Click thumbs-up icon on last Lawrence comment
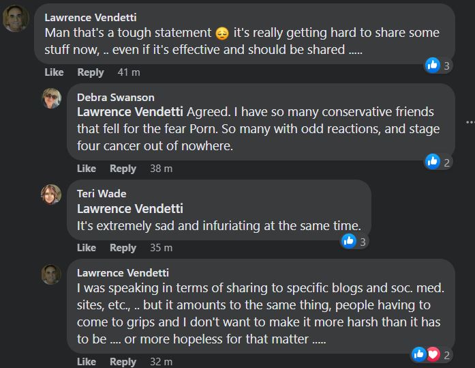475x368 pixels. coord(419,354)
